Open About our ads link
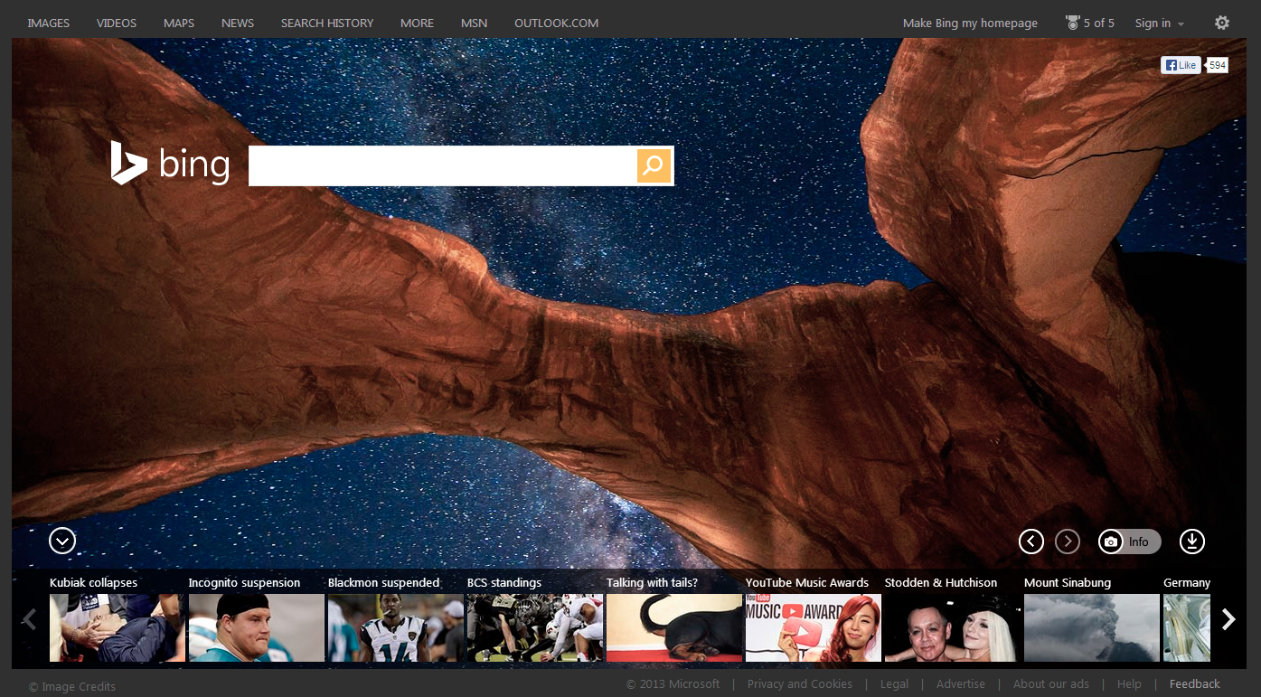This screenshot has width=1261, height=697. [x=1051, y=684]
